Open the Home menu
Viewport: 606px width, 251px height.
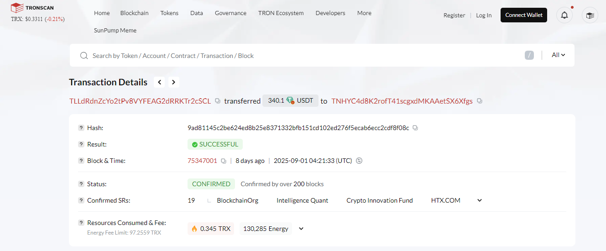click(102, 13)
